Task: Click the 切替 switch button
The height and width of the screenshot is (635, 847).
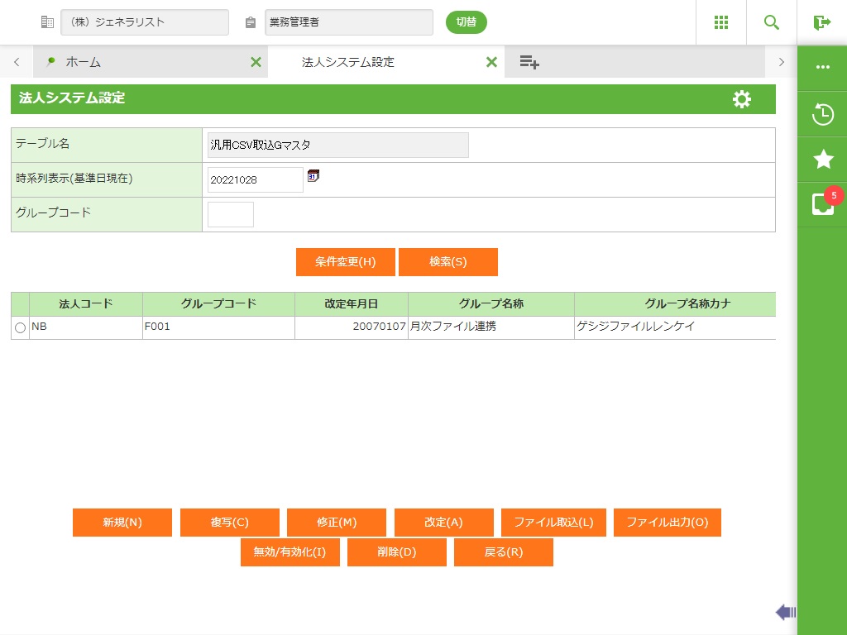Action: coord(466,22)
